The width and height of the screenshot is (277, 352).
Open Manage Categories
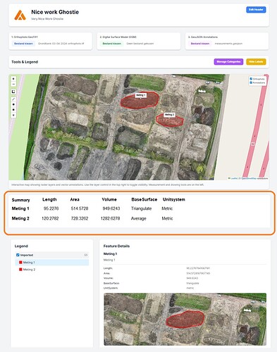[228, 62]
